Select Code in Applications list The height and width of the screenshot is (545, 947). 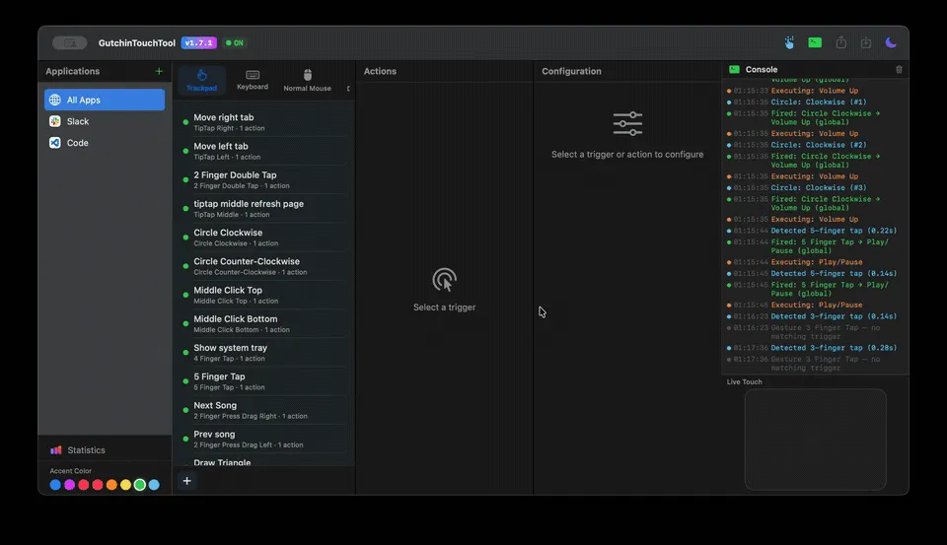[x=105, y=143]
